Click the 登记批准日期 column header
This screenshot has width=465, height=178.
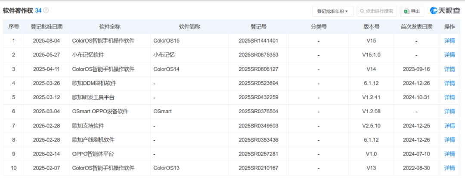pos(46,27)
